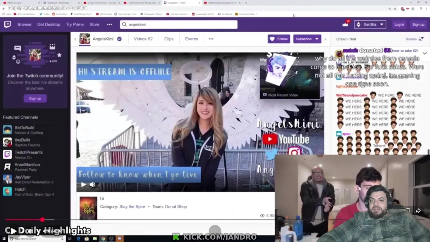The width and height of the screenshot is (430, 242).
Task: Click the AnneMunition avatar icon
Action: tap(7, 167)
